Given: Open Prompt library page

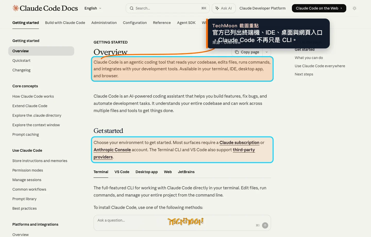Looking at the screenshot, I should [x=24, y=199].
